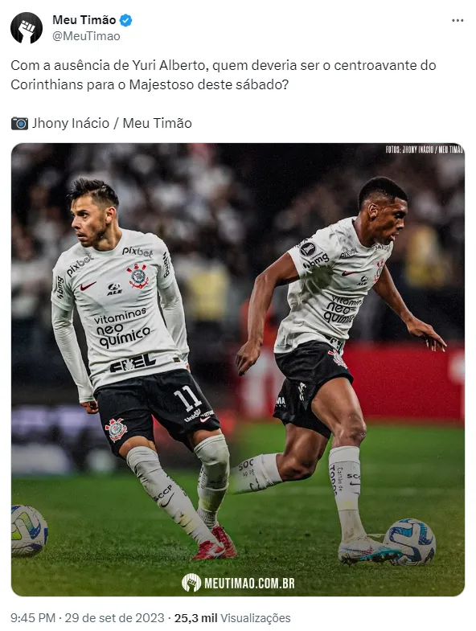Image resolution: width=476 pixels, height=631 pixels.
Task: Click the number 11 on the black shorts
Action: [187, 397]
